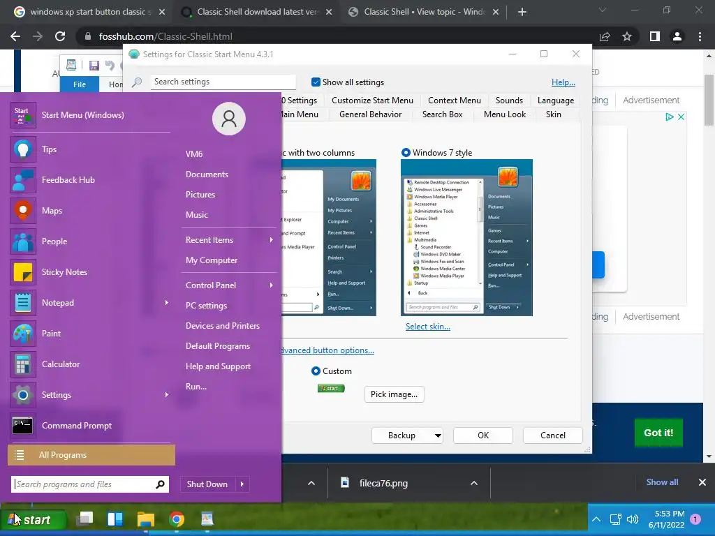Open Chrome tab search chevron
Viewport: 715px width, 536px height.
[x=603, y=11]
